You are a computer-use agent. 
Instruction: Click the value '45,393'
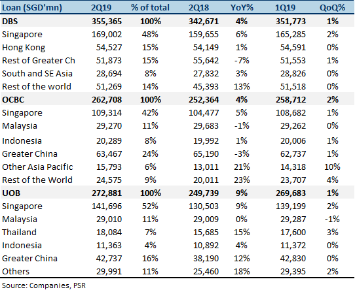click(206, 87)
